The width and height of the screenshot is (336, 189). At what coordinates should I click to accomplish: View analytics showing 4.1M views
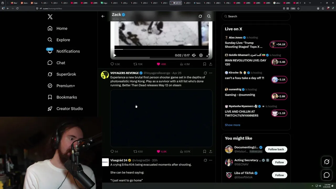tap(185, 64)
